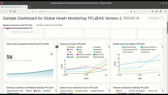Toggle Hospital Admission legend entry
The width and height of the screenshot is (168, 95).
97,91
